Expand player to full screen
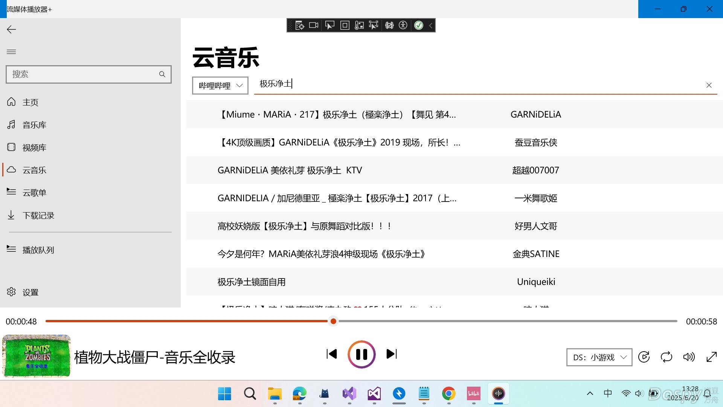 [712, 357]
